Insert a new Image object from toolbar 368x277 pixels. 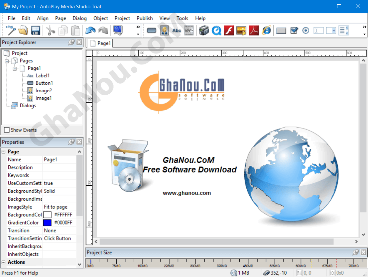164,31
